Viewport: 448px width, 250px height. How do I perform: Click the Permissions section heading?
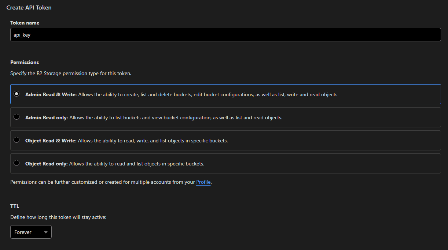click(24, 62)
